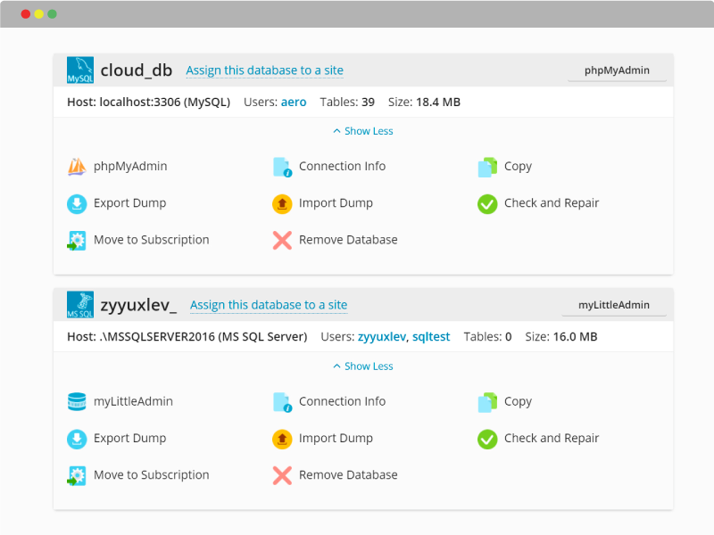Click the MS SQL logo beside zyyuxlev_
Screen dimensions: 714x535
pyautogui.click(x=80, y=305)
